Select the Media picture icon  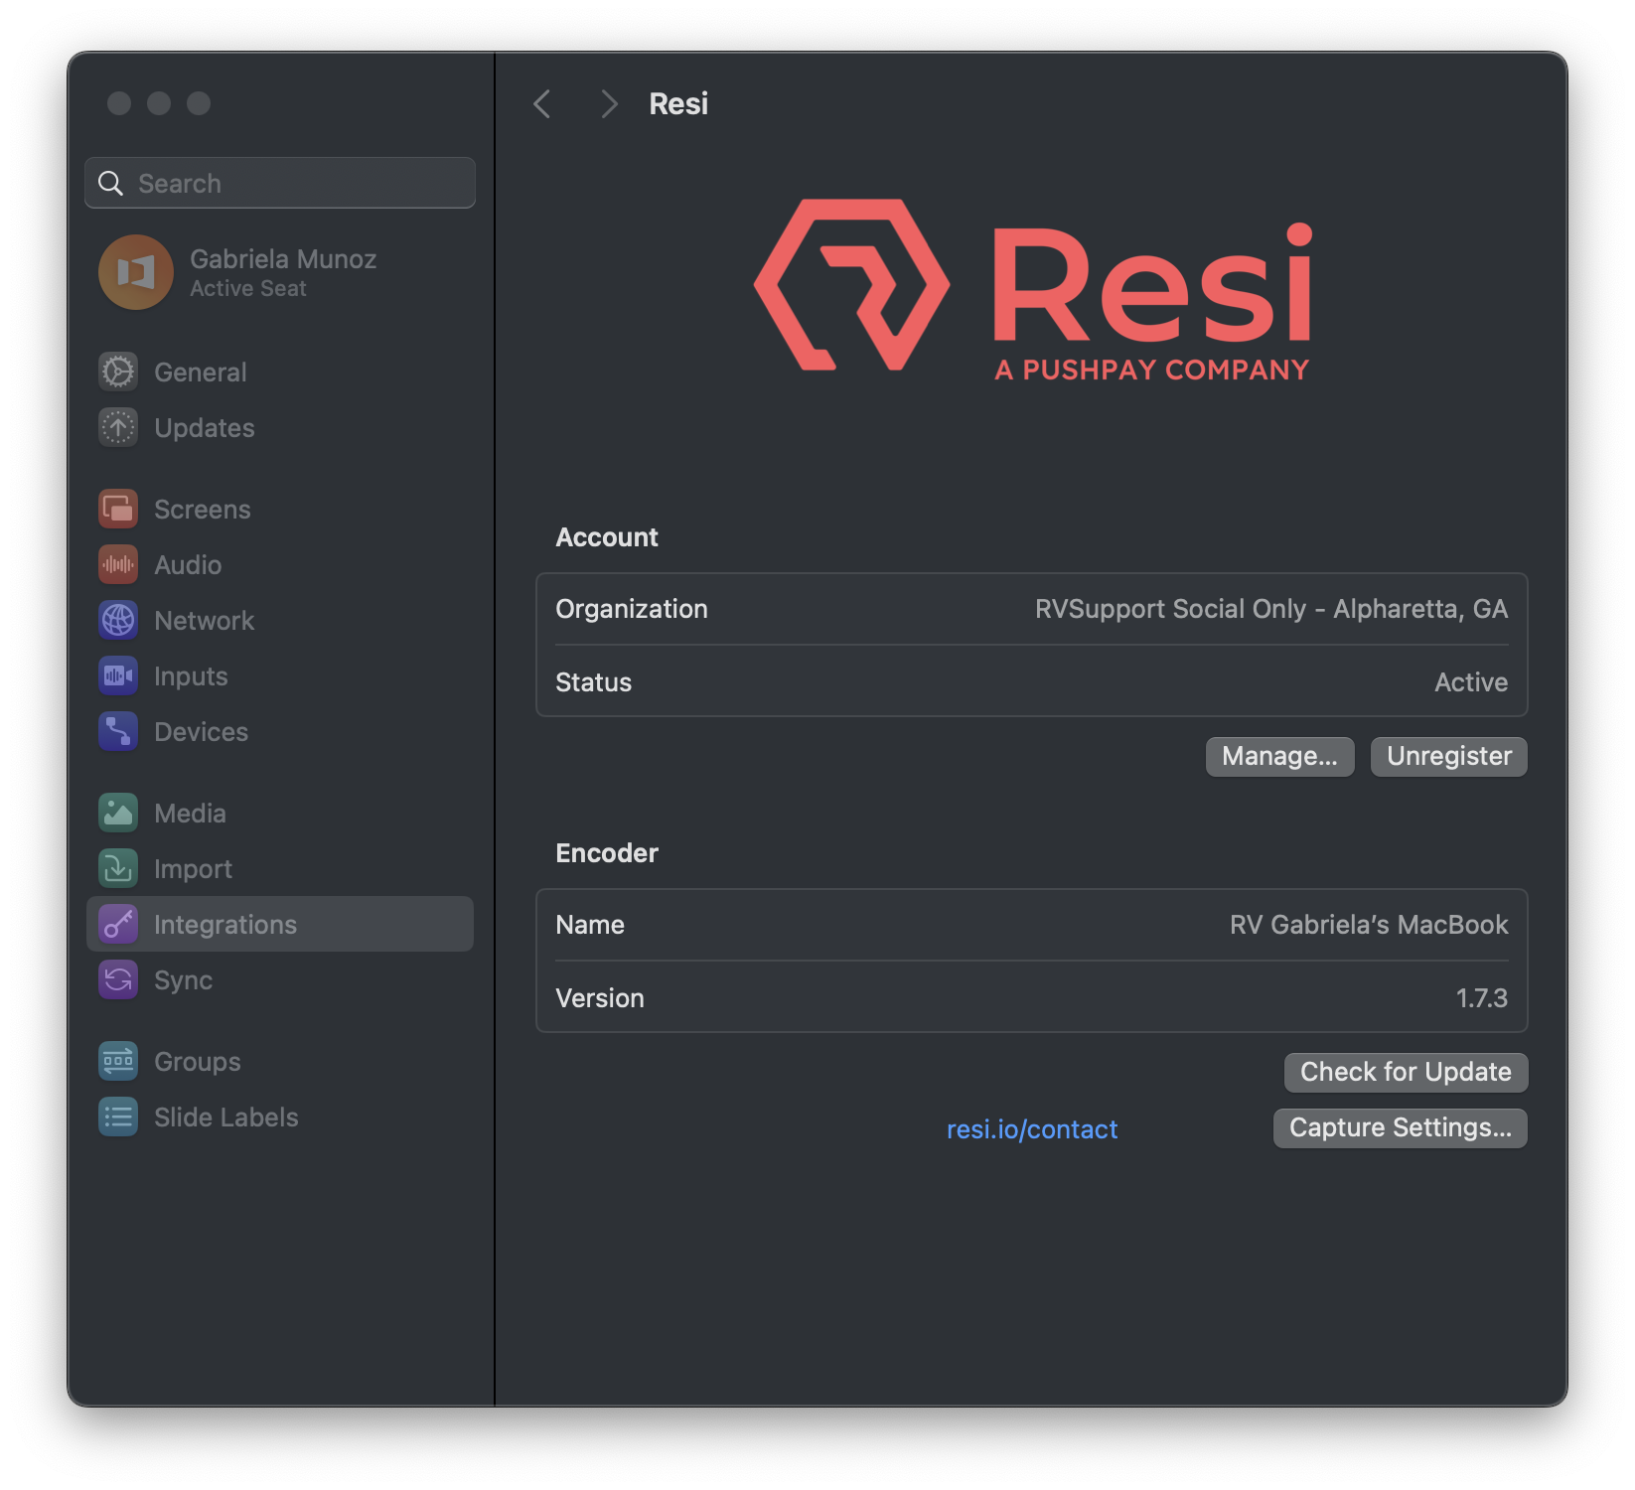pyautogui.click(x=118, y=813)
